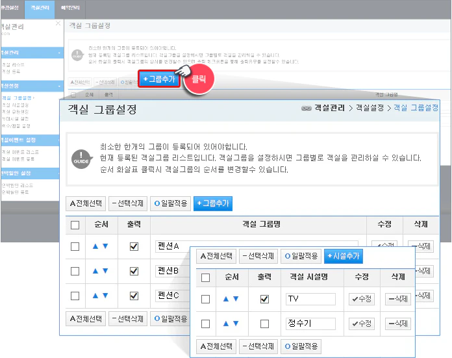Click A전체선택 below the group table

pos(86,319)
